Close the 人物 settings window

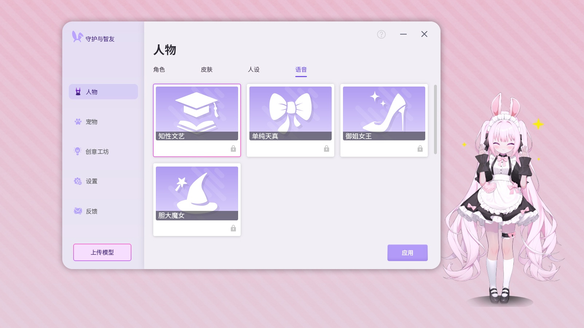[x=424, y=34]
